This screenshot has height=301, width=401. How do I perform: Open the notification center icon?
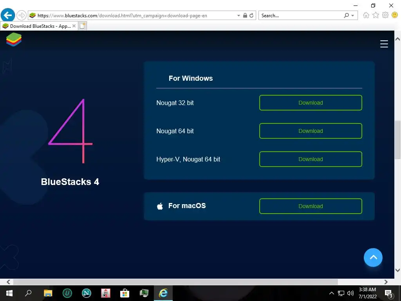pos(388,293)
